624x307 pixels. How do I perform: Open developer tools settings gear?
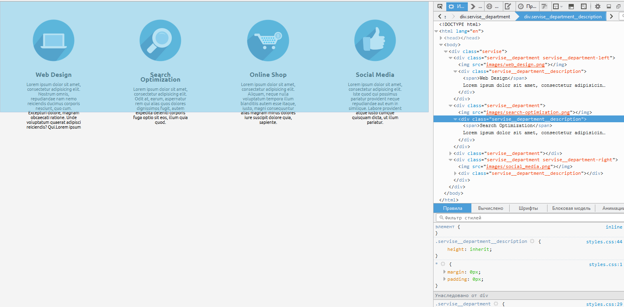[x=598, y=6]
